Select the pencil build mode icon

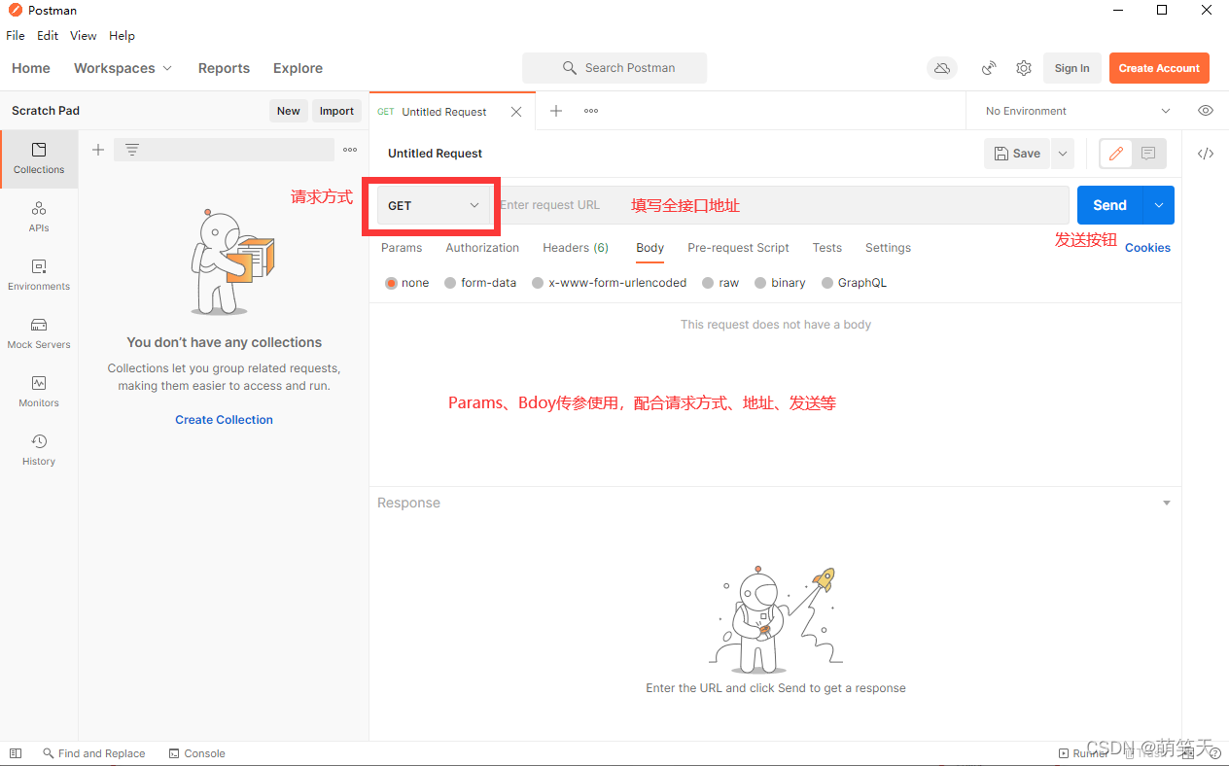[x=1116, y=154]
